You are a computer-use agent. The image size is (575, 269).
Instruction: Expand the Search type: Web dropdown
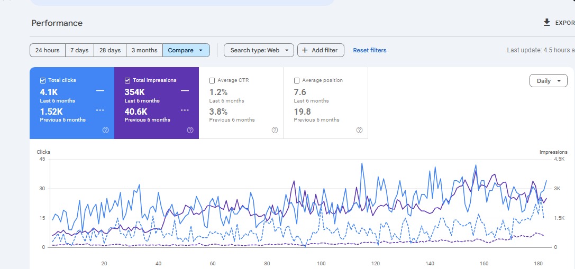click(x=259, y=50)
